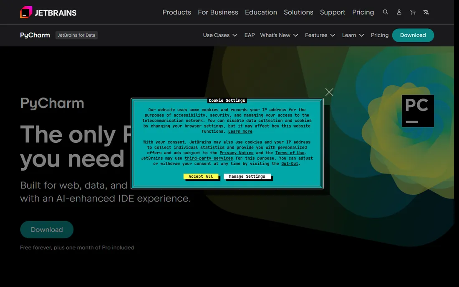The width and height of the screenshot is (459, 287).
Task: Click the 'Cookie Settings' dialog title
Action: tap(227, 101)
